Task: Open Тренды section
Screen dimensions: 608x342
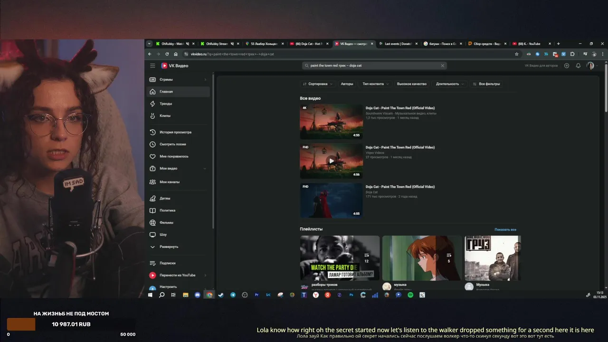Action: click(x=178, y=104)
